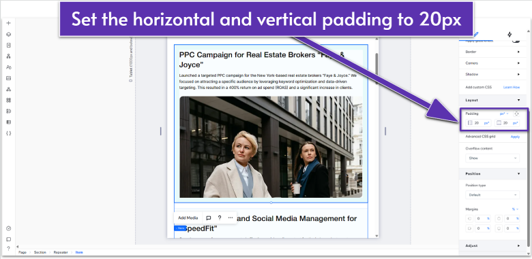Click the Add custom CSS label
Viewport: 532px width, 259px height.
(478, 87)
